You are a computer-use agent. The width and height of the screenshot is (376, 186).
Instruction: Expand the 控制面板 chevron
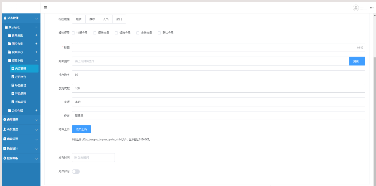[x=36, y=159]
